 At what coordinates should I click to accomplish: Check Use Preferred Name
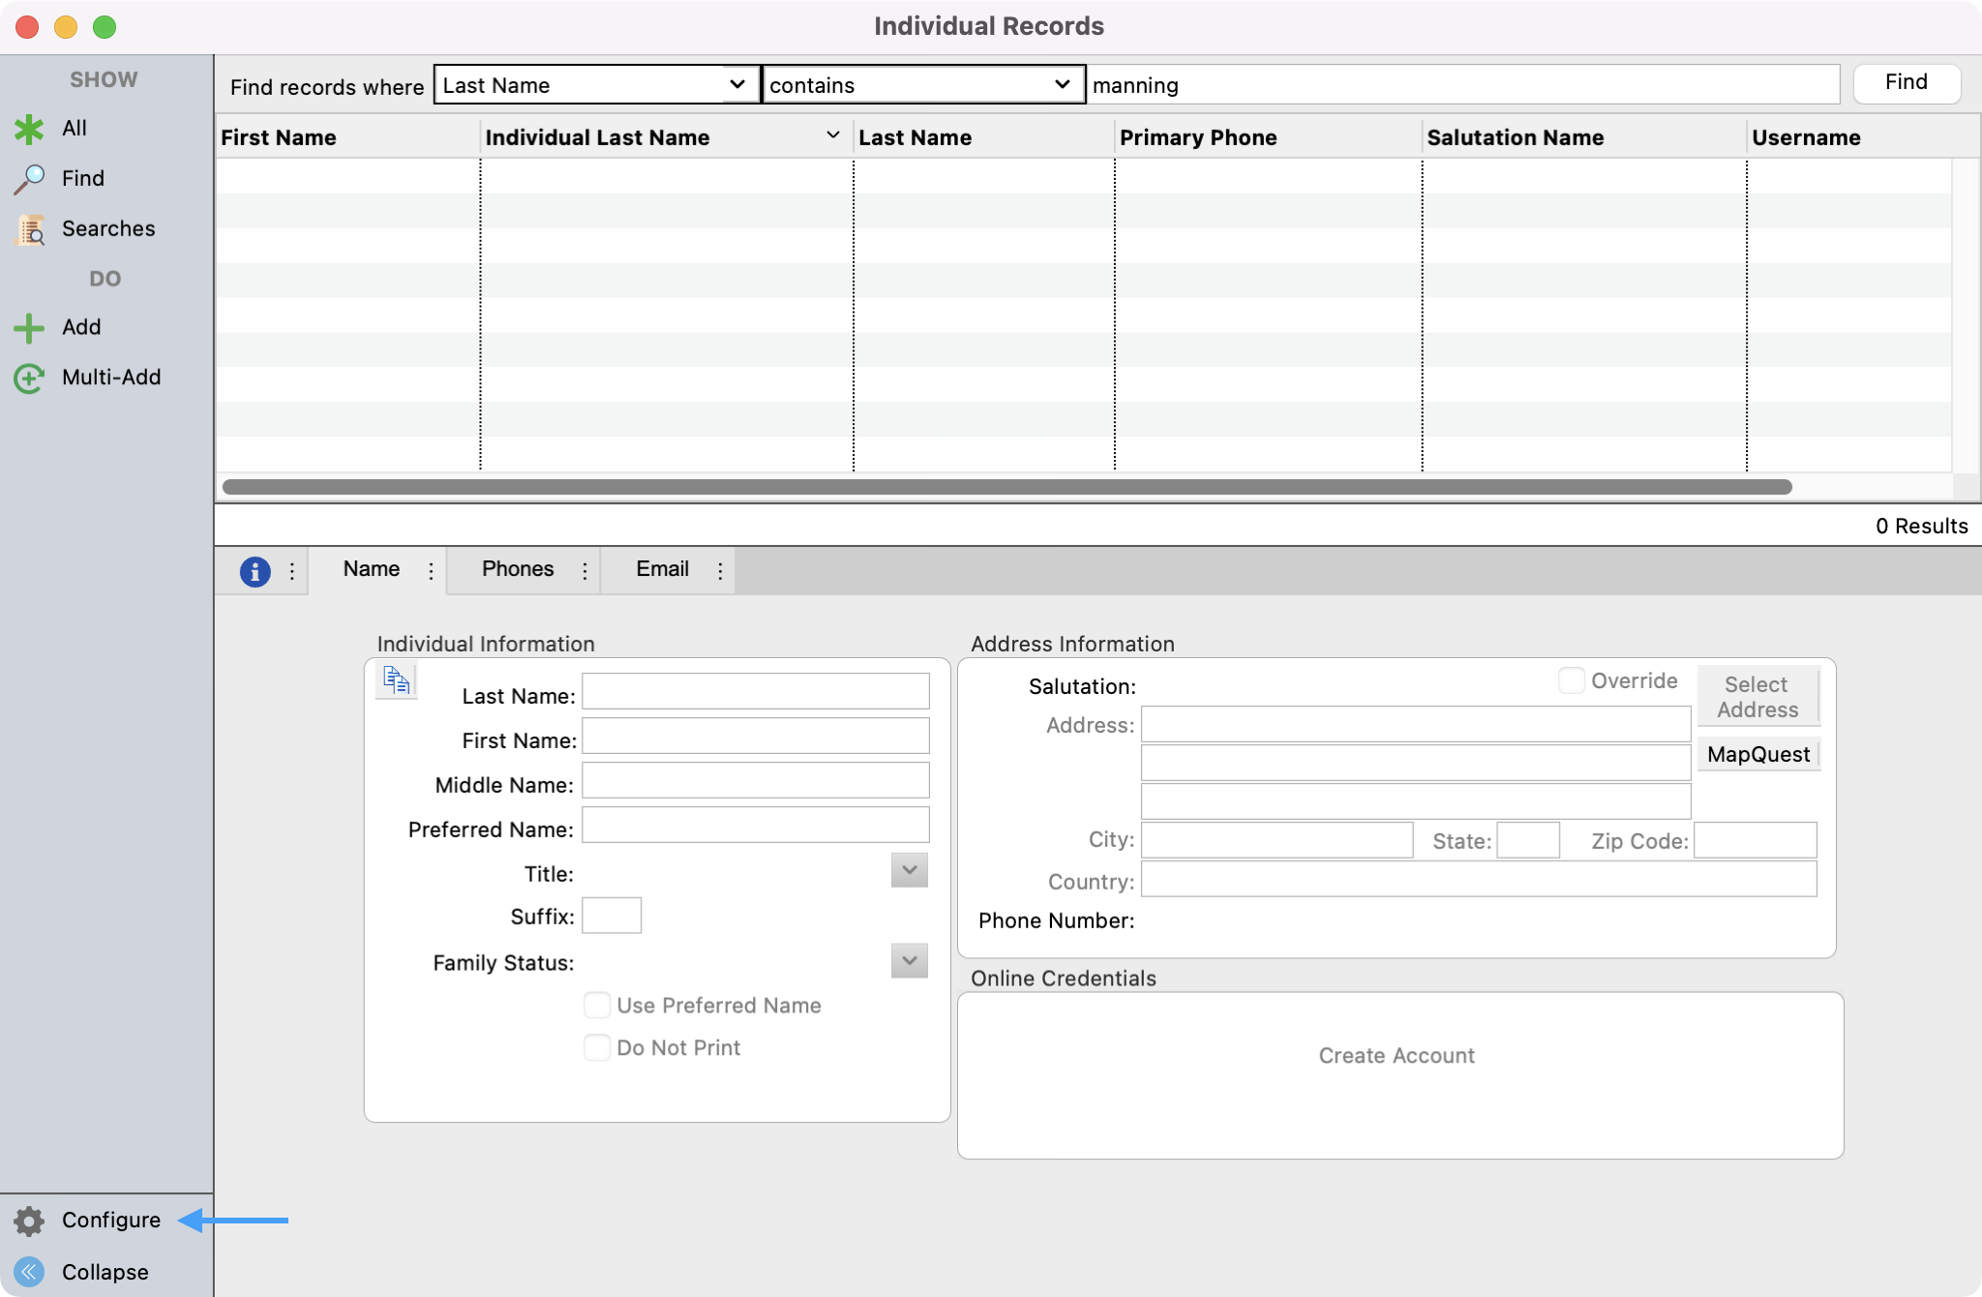(x=597, y=1006)
